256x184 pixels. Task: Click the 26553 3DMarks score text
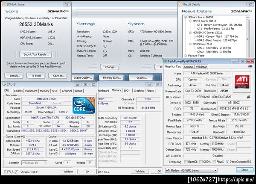pyautogui.click(x=36, y=24)
